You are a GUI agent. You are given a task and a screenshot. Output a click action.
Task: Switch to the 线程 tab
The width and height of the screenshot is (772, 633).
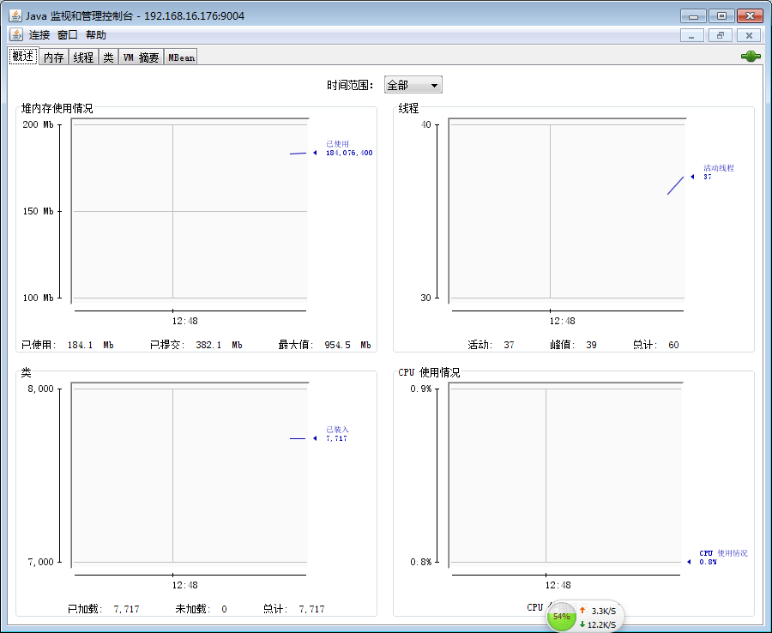[x=83, y=57]
